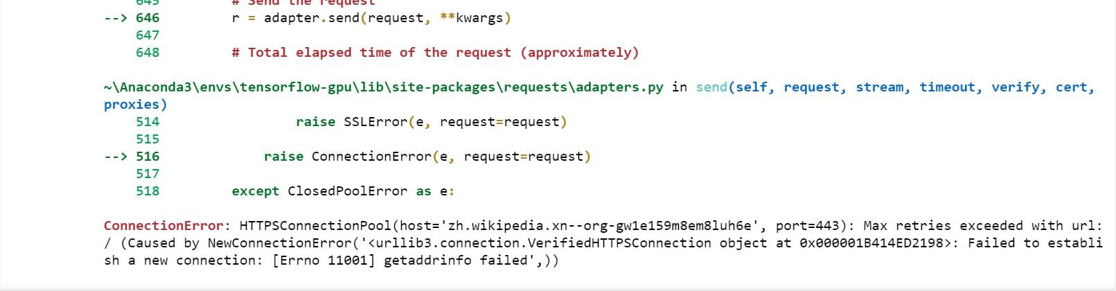Click line number 514 in the traceback
The image size is (1116, 291).
click(148, 122)
